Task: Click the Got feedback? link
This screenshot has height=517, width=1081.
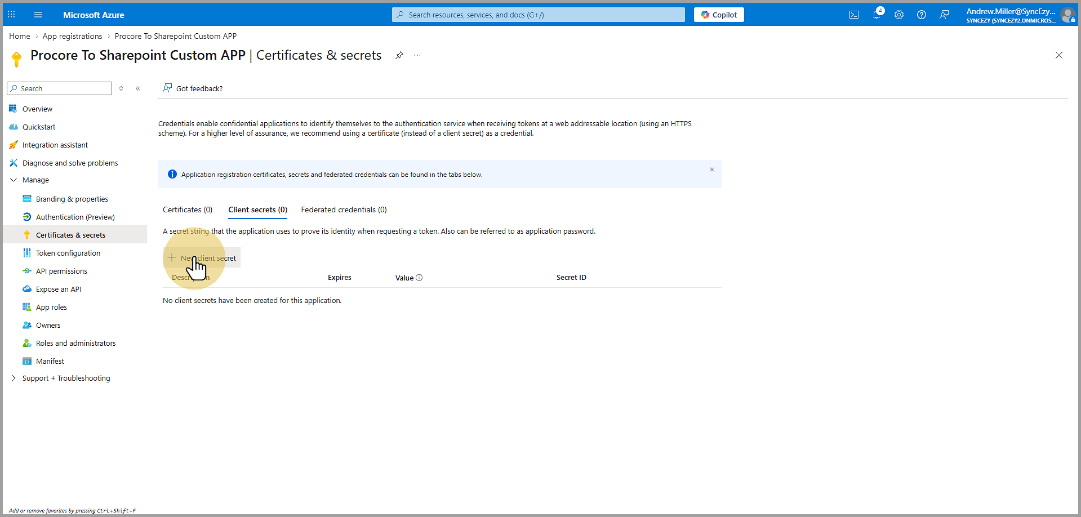Action: tap(199, 88)
